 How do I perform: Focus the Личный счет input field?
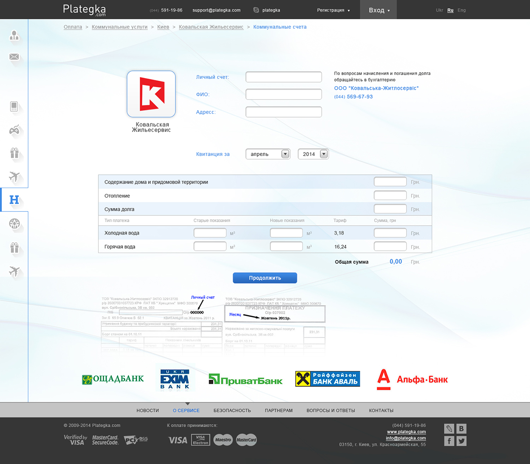(283, 77)
